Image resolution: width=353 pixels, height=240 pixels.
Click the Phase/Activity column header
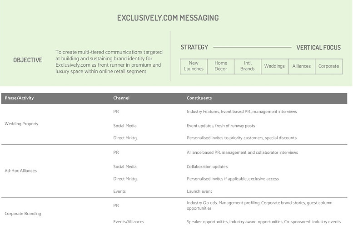click(19, 98)
